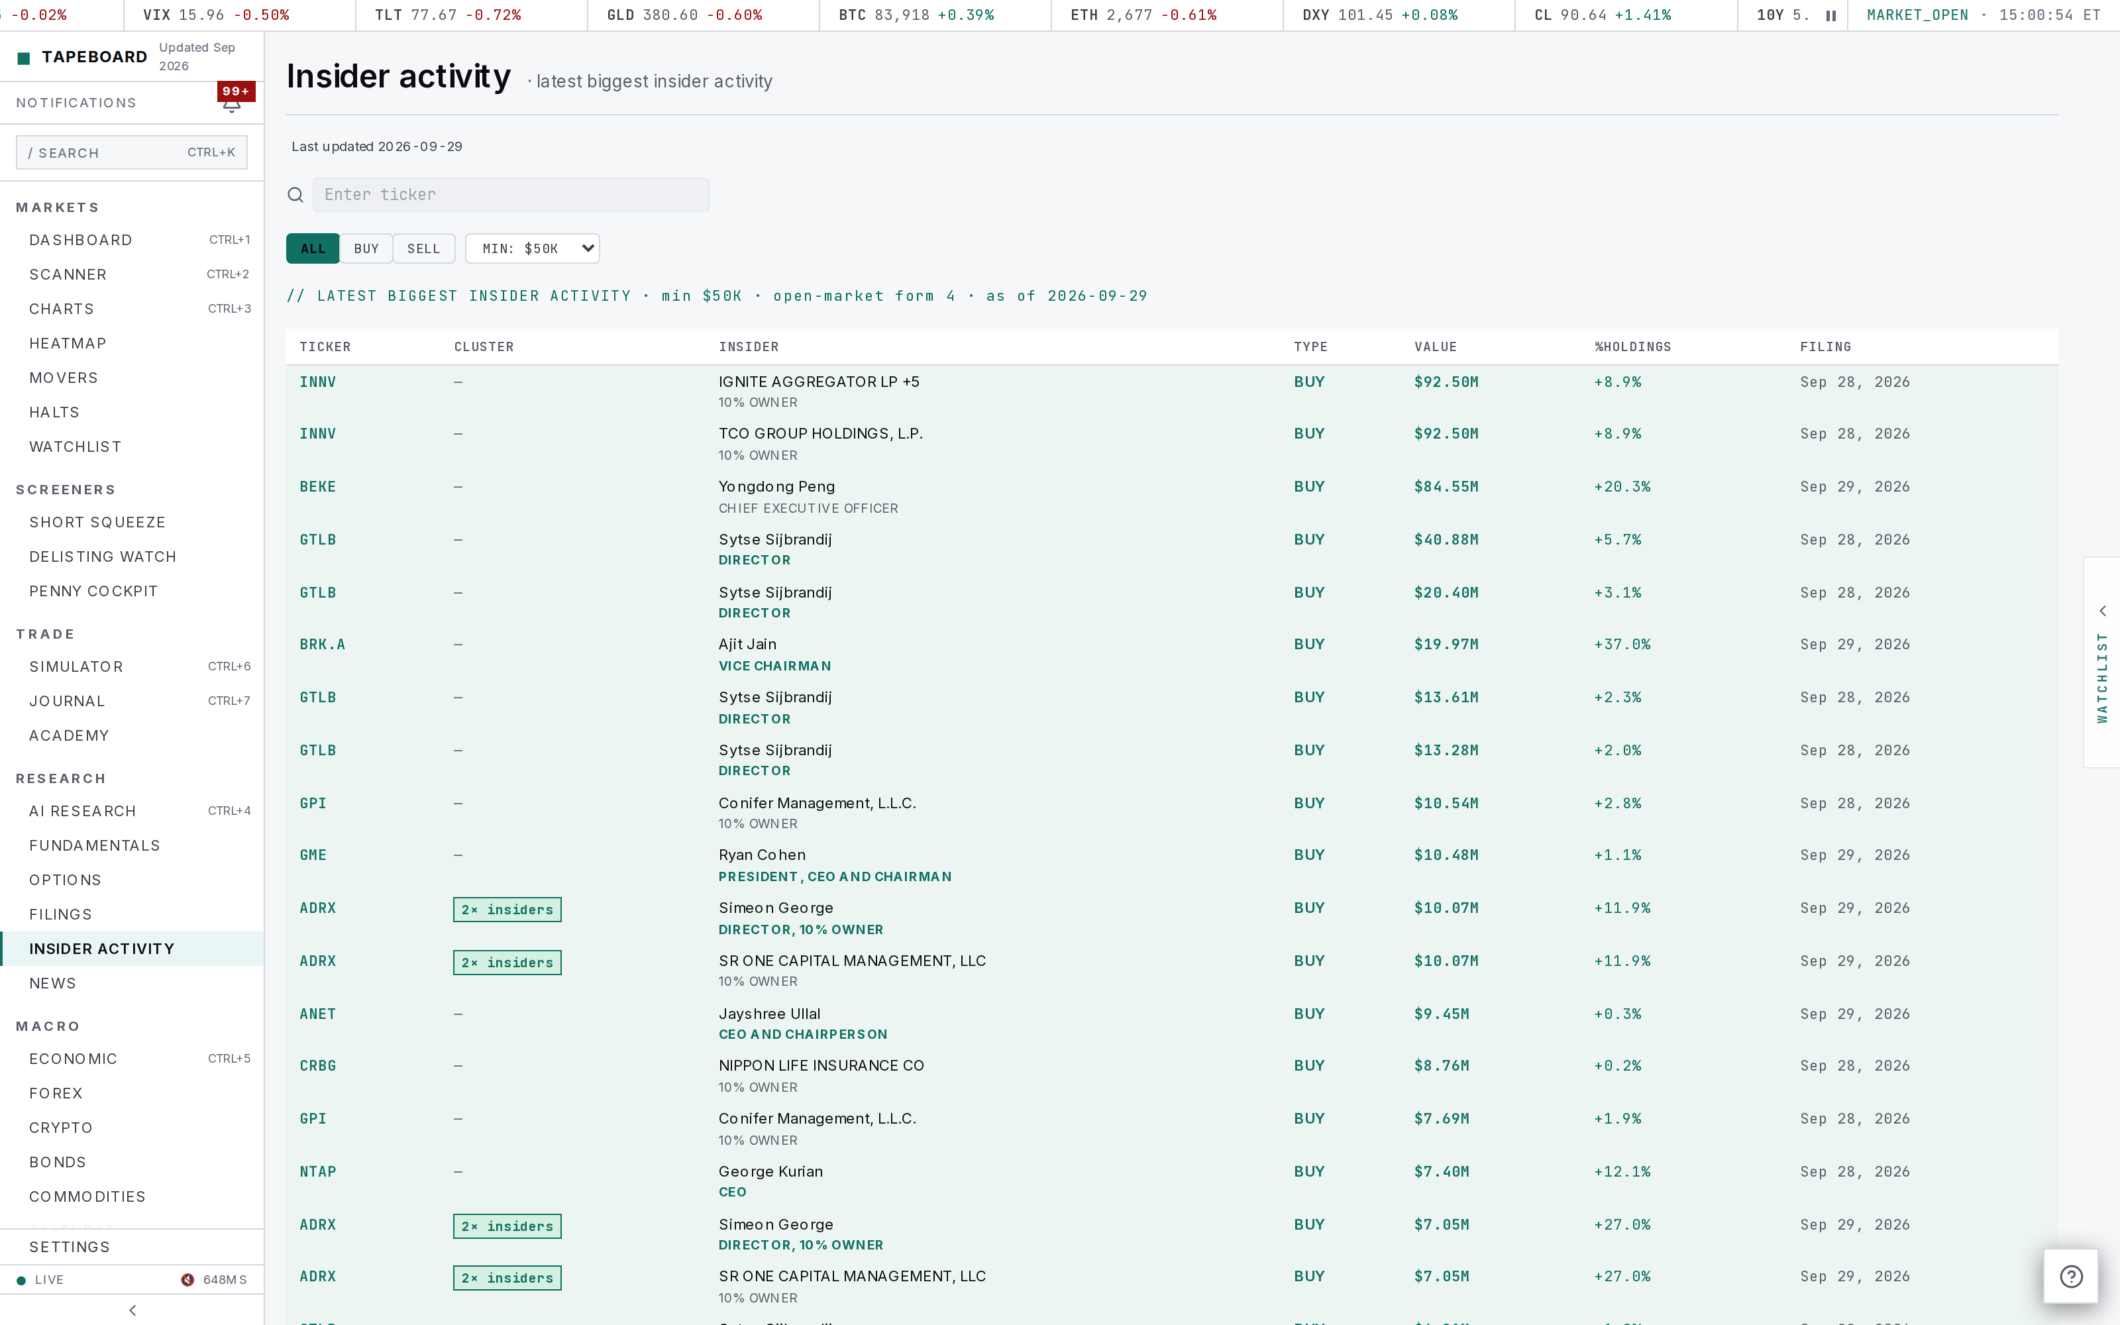
Task: Click Ryan Cohen insider name
Action: pyautogui.click(x=762, y=855)
